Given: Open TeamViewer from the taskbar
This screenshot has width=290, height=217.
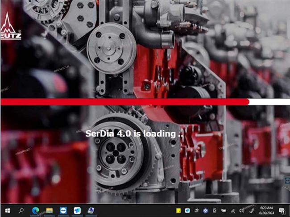Looking at the screenshot, I should click(x=63, y=210).
